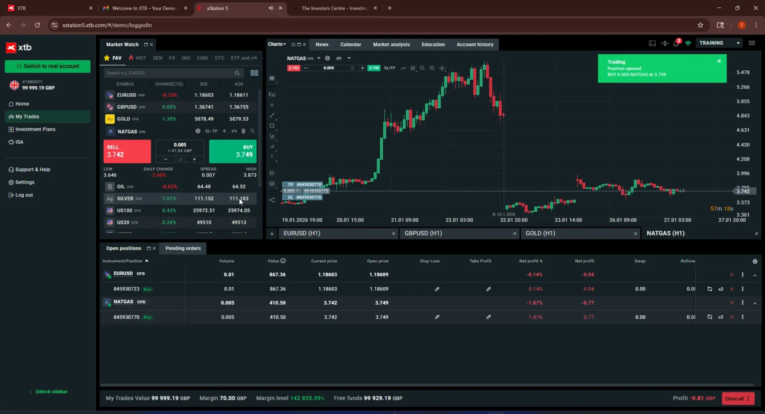Screen dimensions: 765x414
Task: Select the text tool in chart sidebar
Action: tap(272, 157)
